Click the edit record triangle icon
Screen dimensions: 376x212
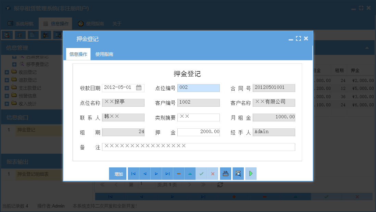point(190,174)
